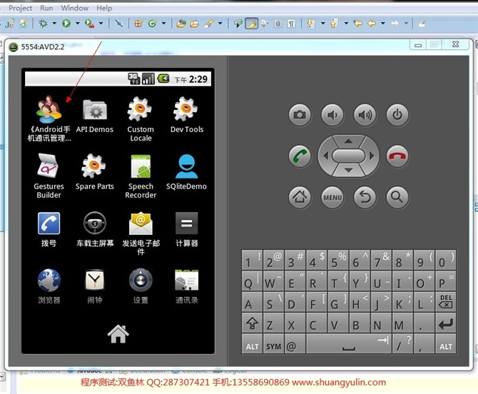Open Custom Locale app

click(x=141, y=119)
